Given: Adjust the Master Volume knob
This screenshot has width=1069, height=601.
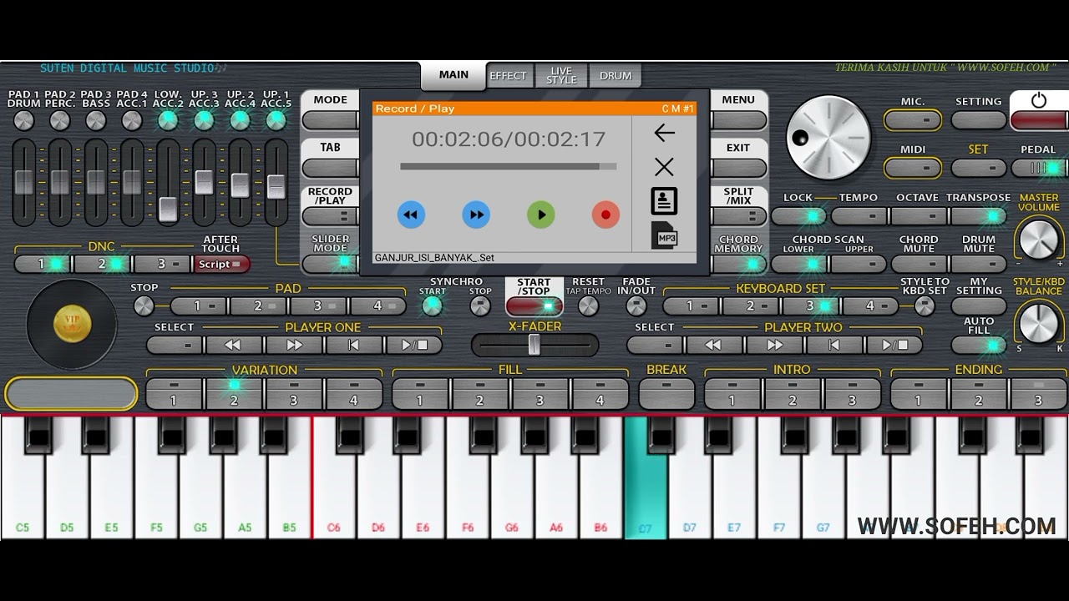Looking at the screenshot, I should [x=1038, y=240].
